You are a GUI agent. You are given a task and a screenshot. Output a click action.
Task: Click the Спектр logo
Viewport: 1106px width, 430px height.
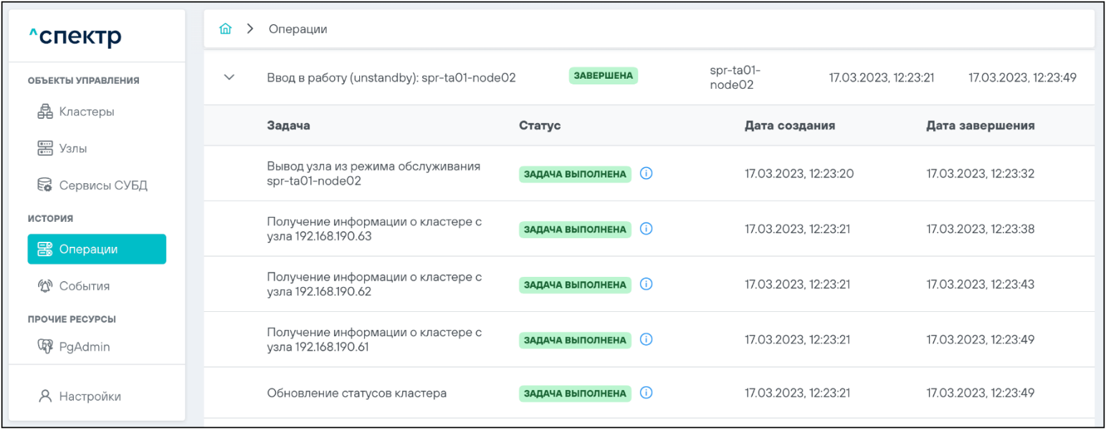coord(75,36)
